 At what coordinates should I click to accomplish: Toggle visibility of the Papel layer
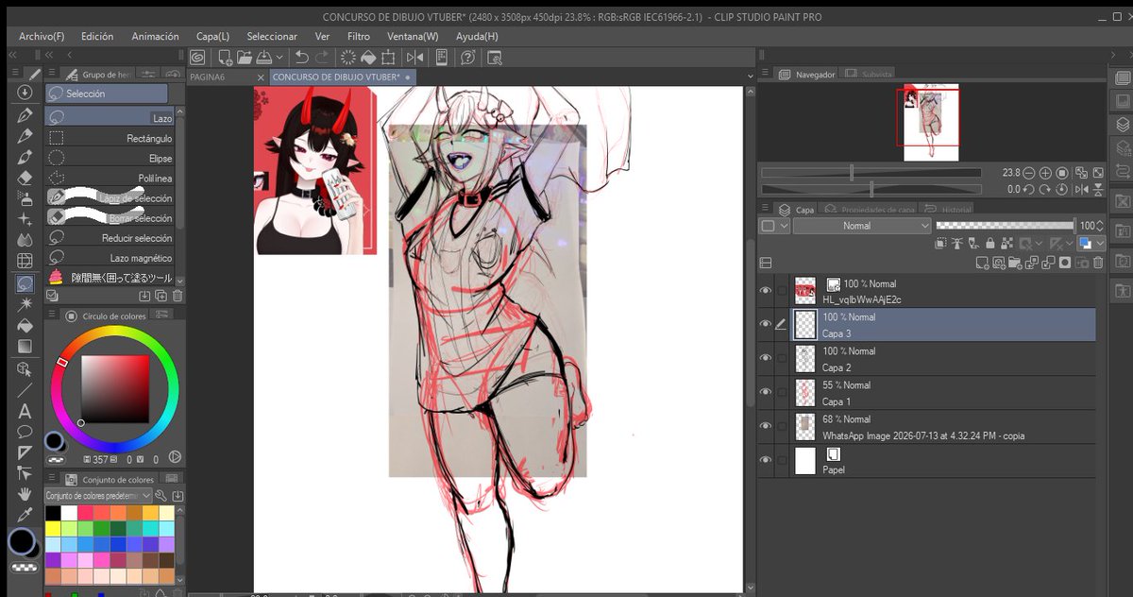click(x=766, y=460)
